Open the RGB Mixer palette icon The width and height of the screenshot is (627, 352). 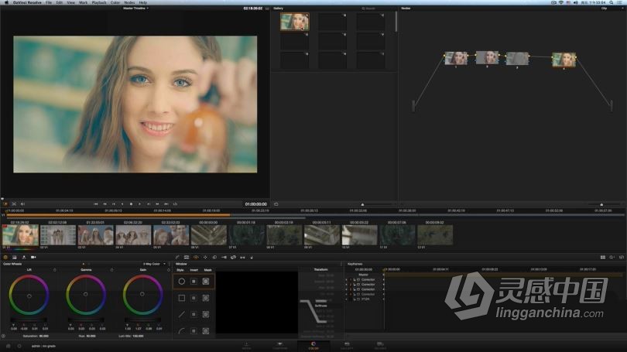pyautogui.click(x=24, y=258)
